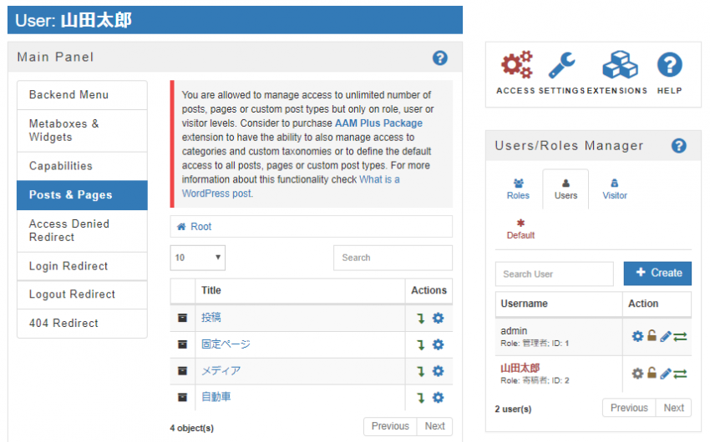Click edit pencil for 山田太郎 user
Screen dimensions: 710x442
tap(665, 374)
